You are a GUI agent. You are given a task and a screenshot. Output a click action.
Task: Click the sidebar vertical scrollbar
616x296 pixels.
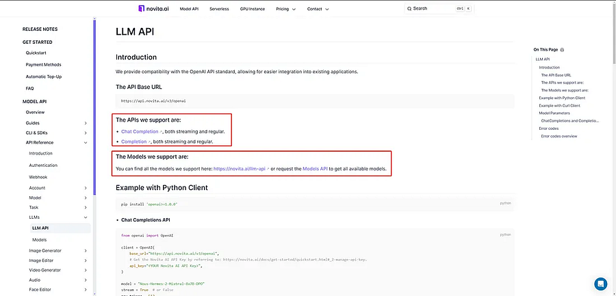click(94, 107)
